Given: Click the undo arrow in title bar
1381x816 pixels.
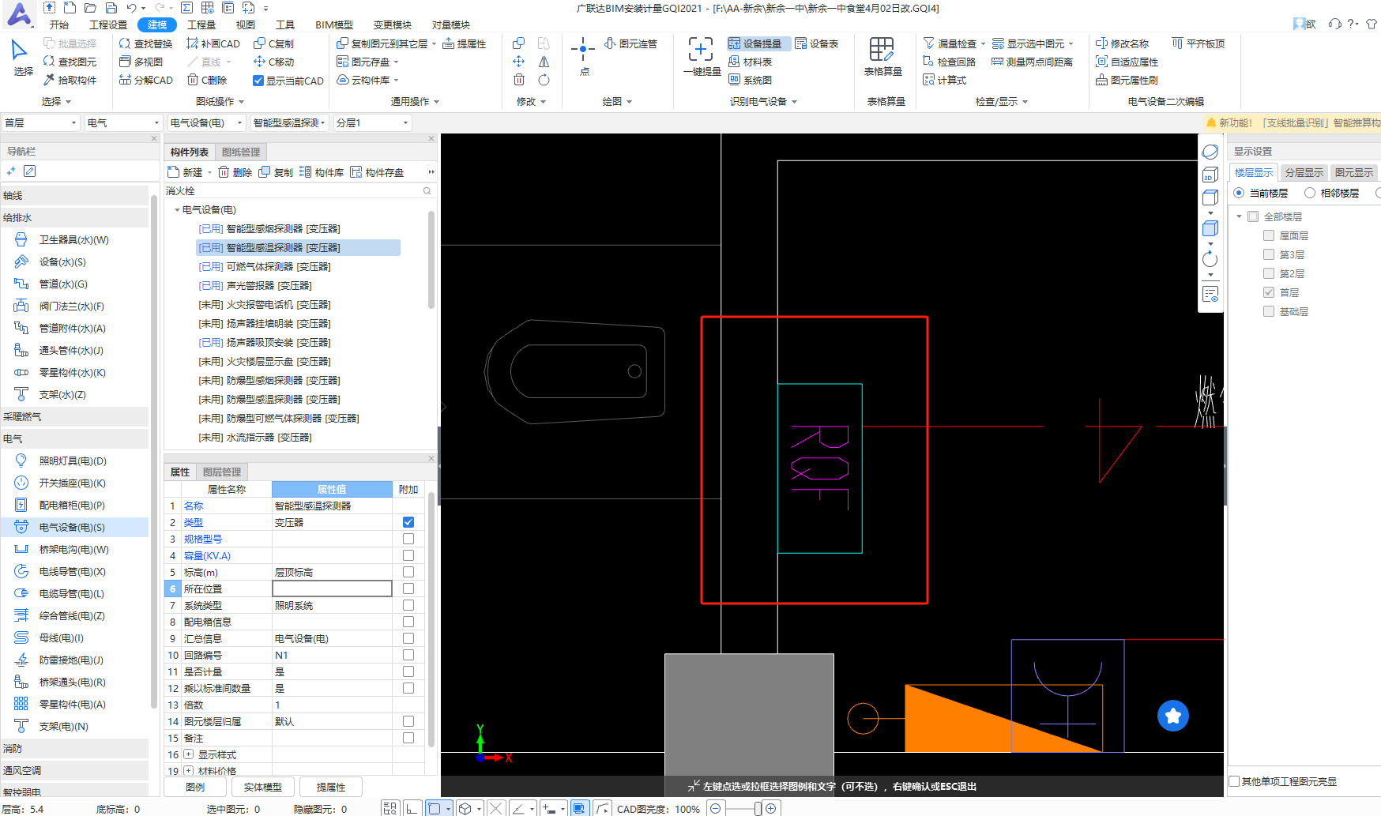Looking at the screenshot, I should pos(132,8).
